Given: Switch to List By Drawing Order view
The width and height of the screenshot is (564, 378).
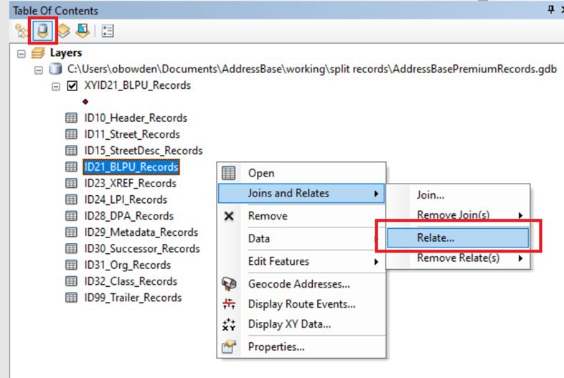Looking at the screenshot, I should (22, 31).
